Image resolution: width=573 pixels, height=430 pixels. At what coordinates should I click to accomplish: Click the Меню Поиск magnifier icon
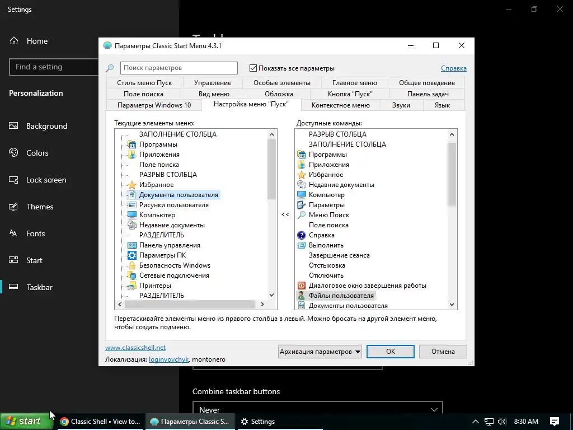point(302,215)
